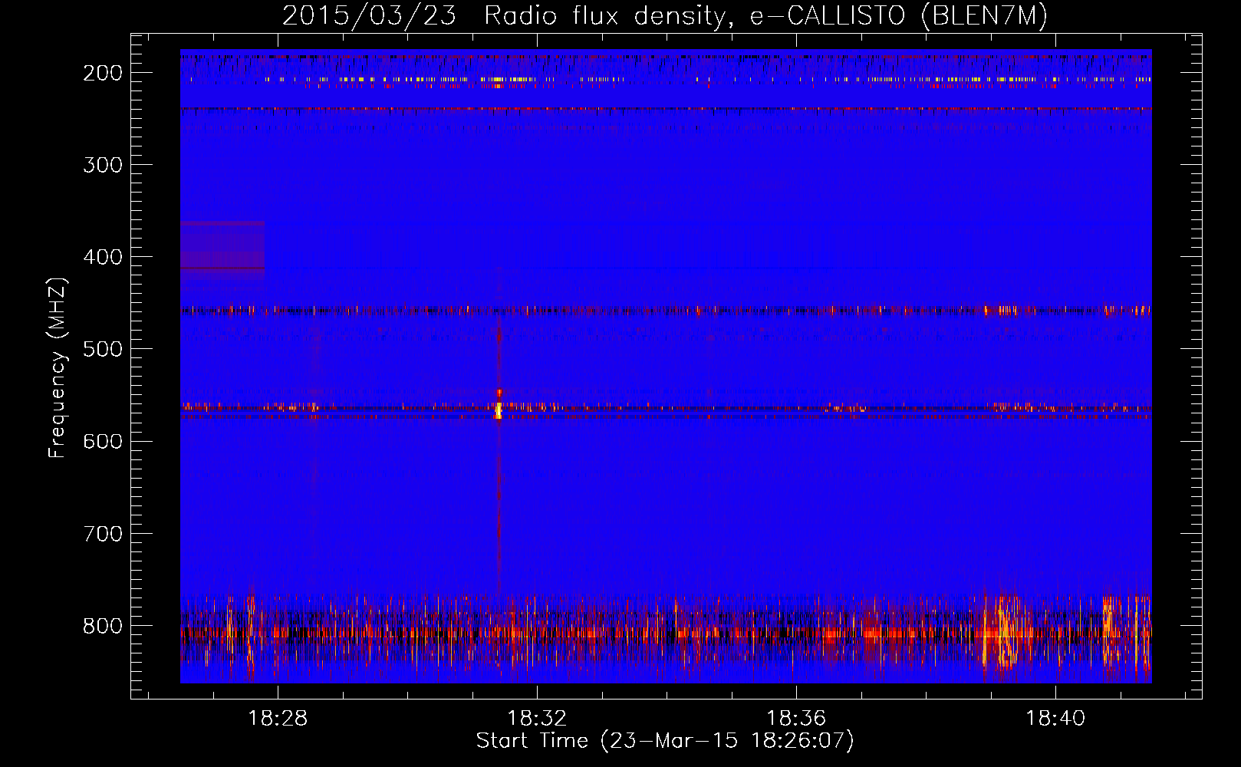Click the bright yellow burst near 570 MHz
The width and height of the screenshot is (1241, 767).
pyautogui.click(x=499, y=410)
